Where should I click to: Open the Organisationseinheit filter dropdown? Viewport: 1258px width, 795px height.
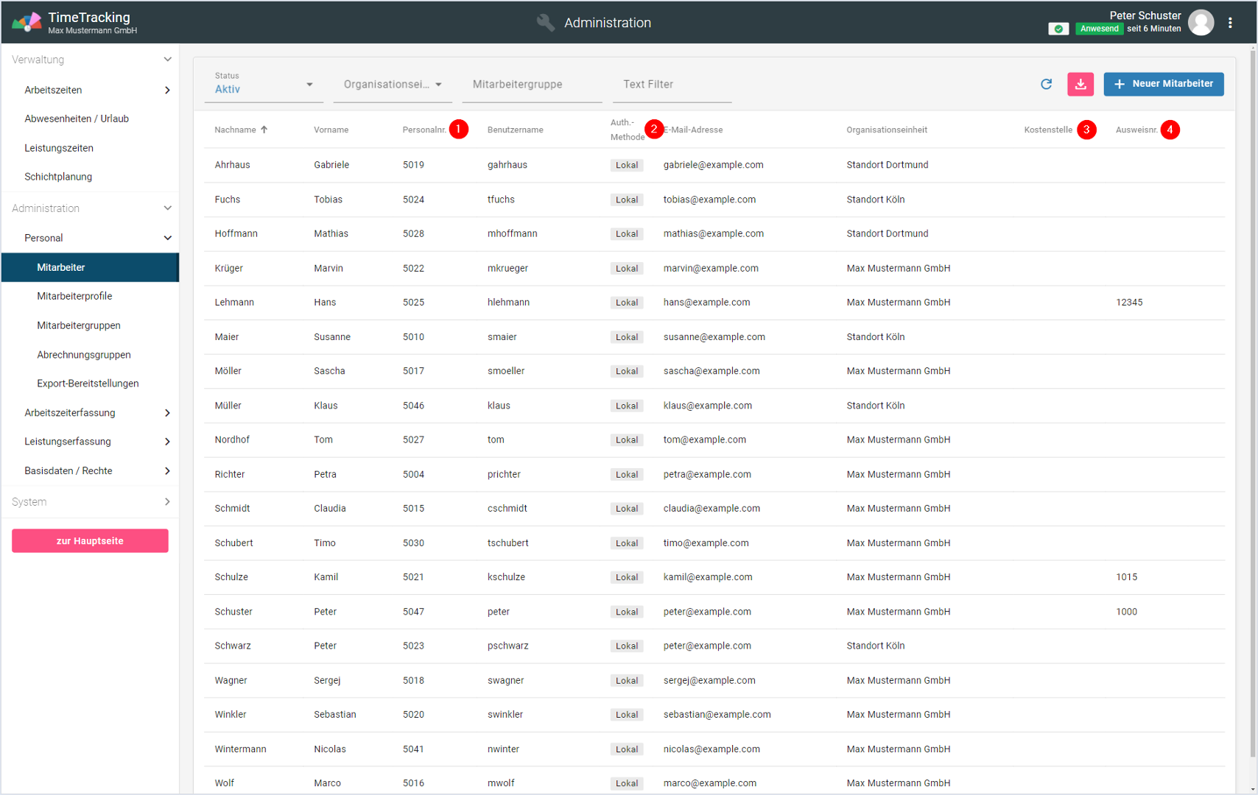[392, 85]
